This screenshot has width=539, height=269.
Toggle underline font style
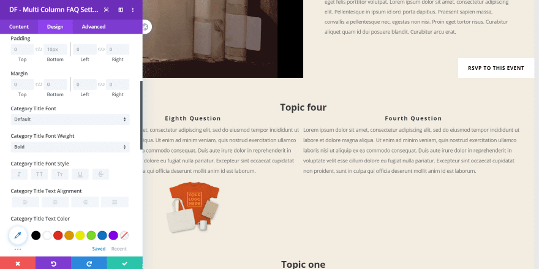(x=80, y=174)
